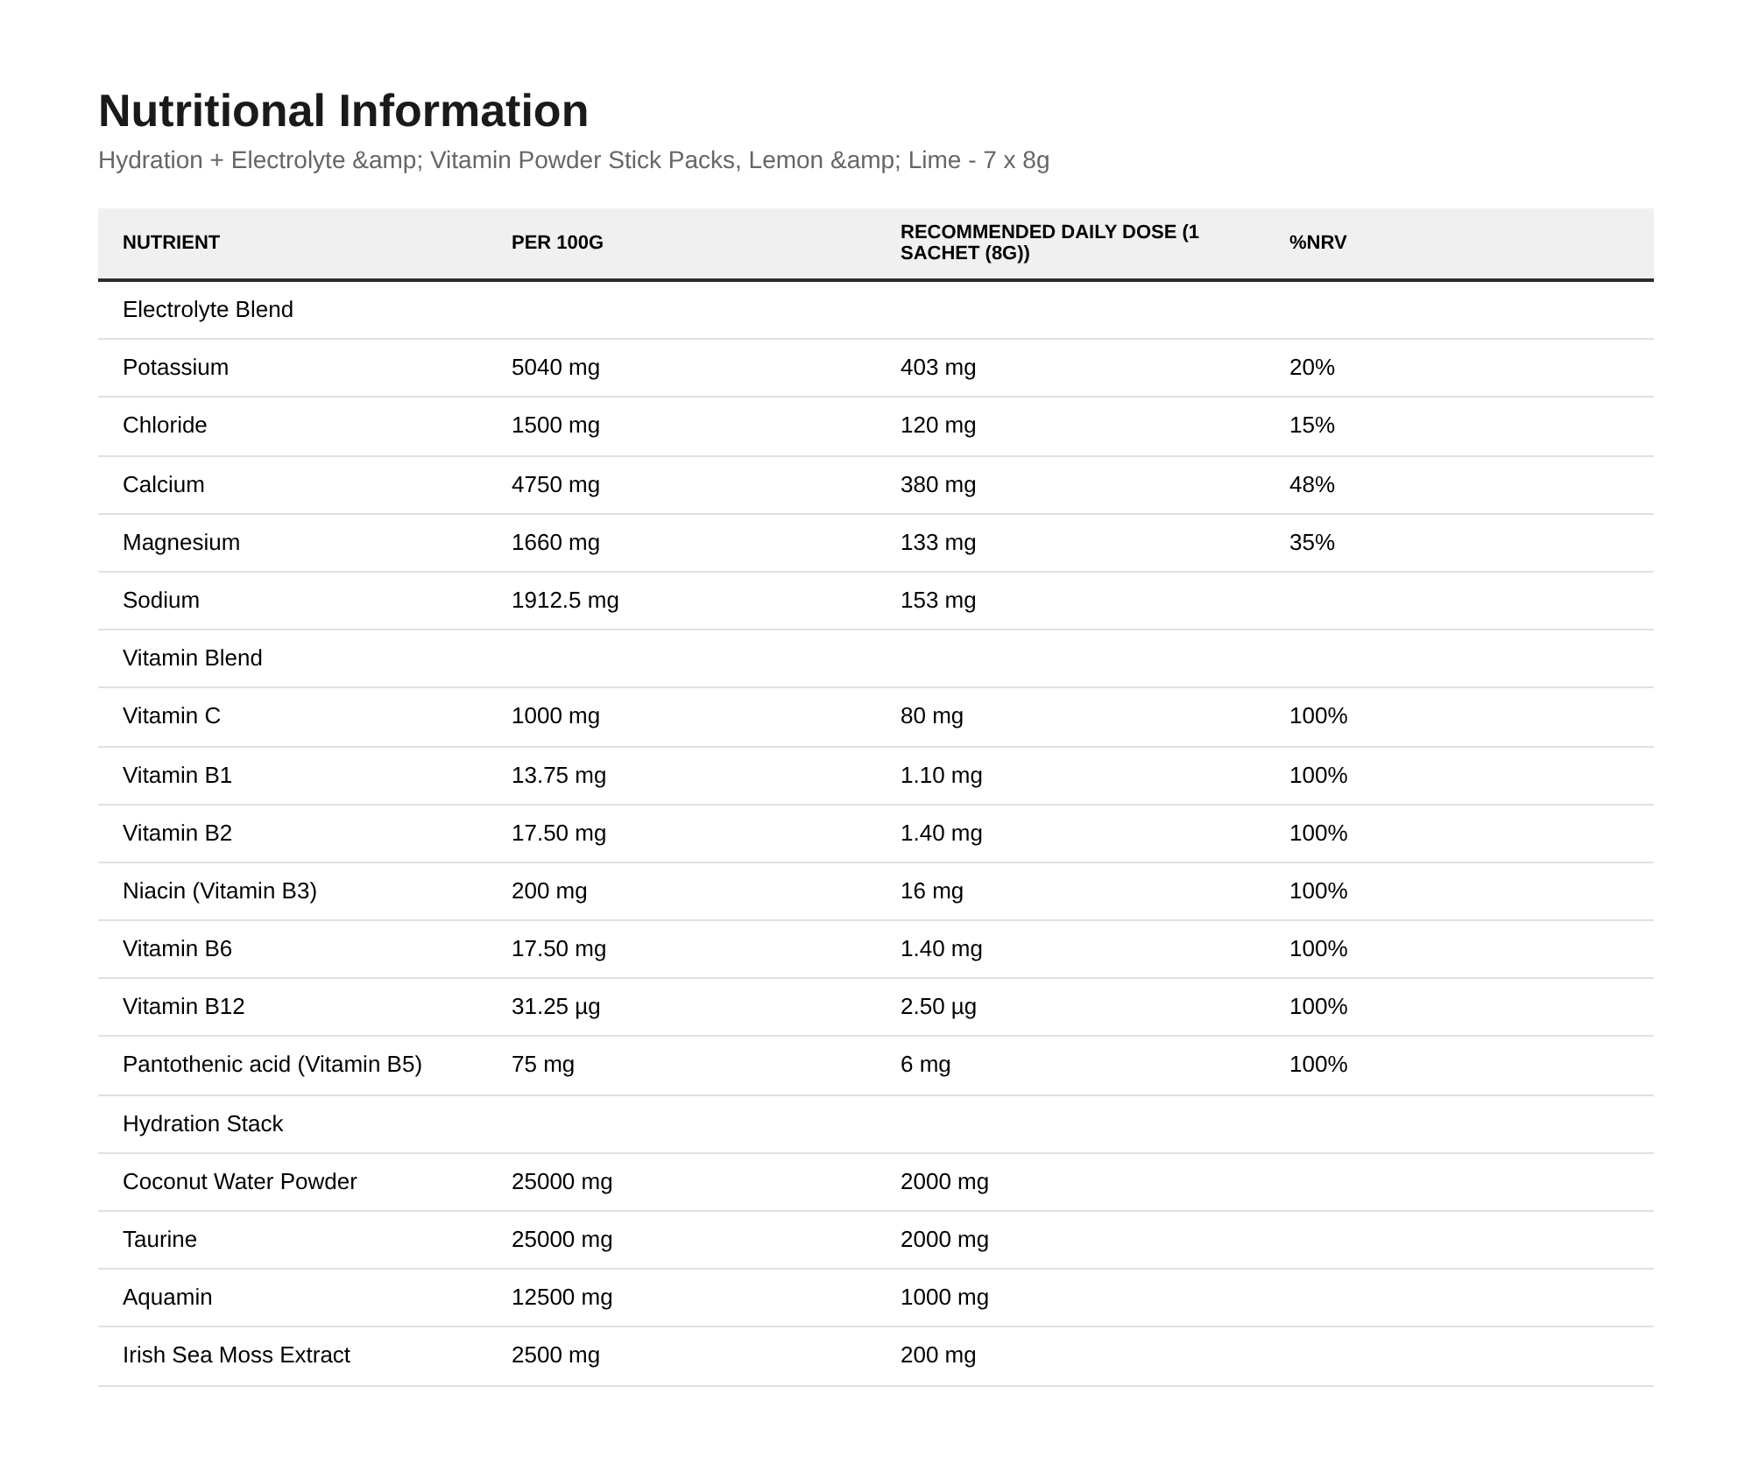This screenshot has height=1471, width=1752.
Task: Click the Recommended Daily Dose column header
Action: point(1049,243)
